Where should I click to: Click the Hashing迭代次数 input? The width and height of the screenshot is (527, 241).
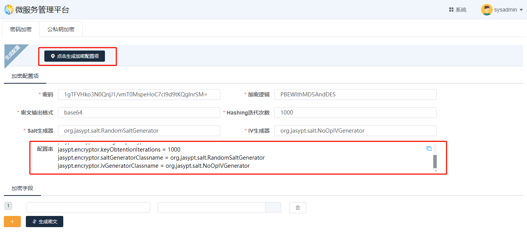tap(355, 113)
